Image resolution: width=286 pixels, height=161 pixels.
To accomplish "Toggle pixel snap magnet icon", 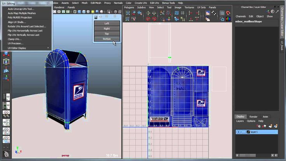I will (228, 13).
